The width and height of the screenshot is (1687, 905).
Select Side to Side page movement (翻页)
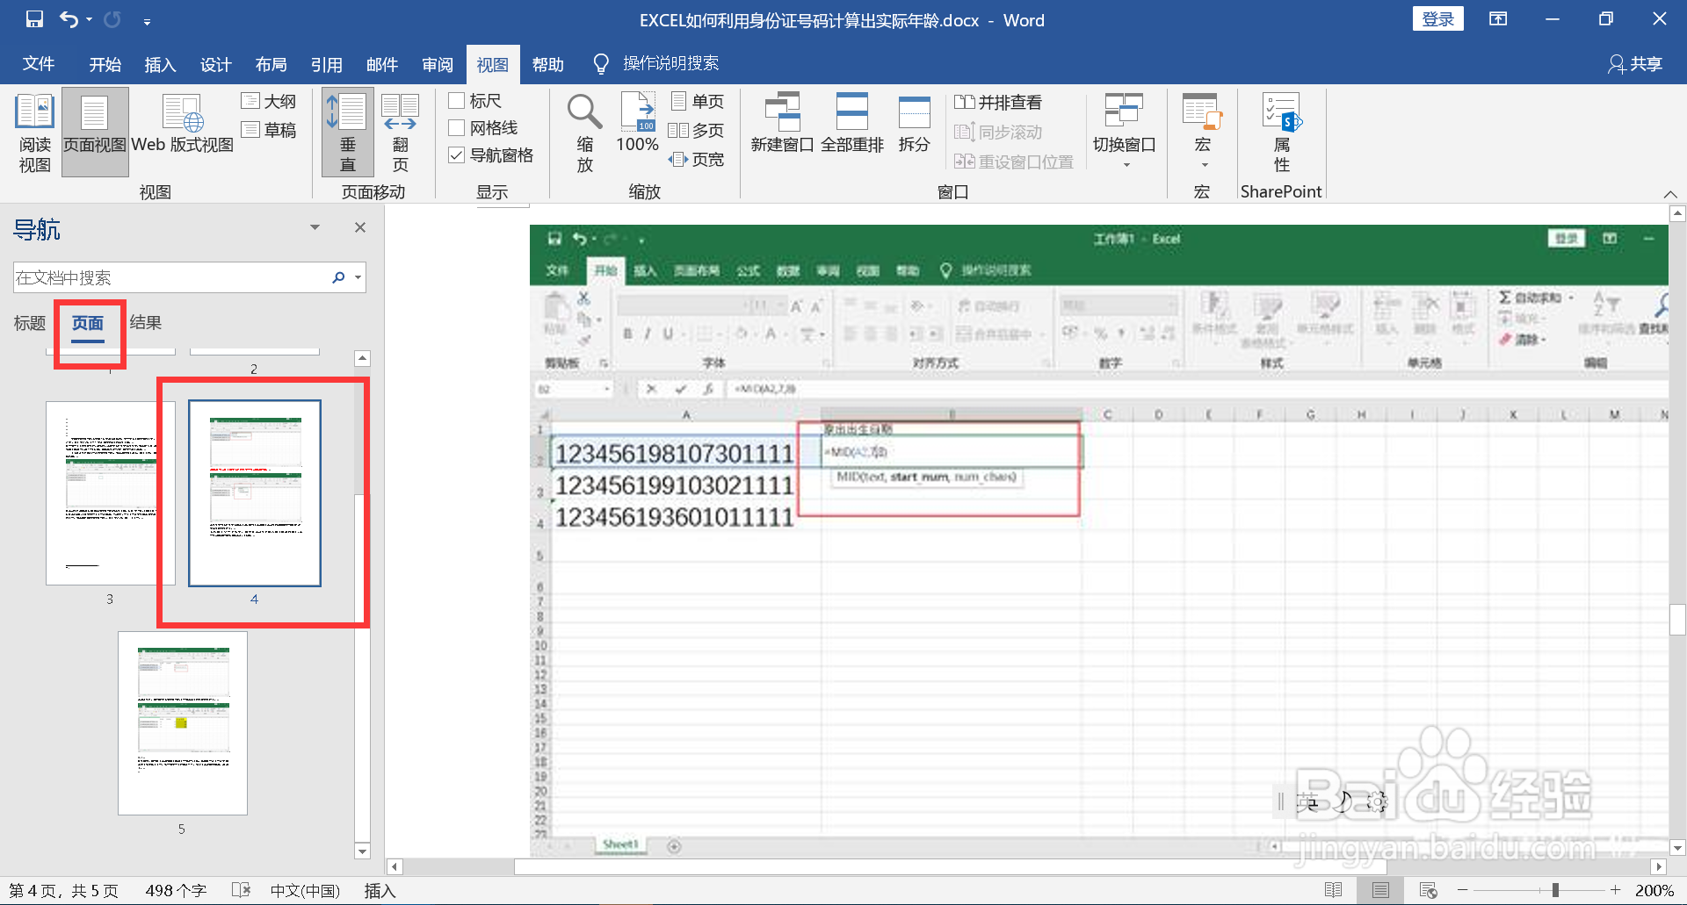pos(401,133)
